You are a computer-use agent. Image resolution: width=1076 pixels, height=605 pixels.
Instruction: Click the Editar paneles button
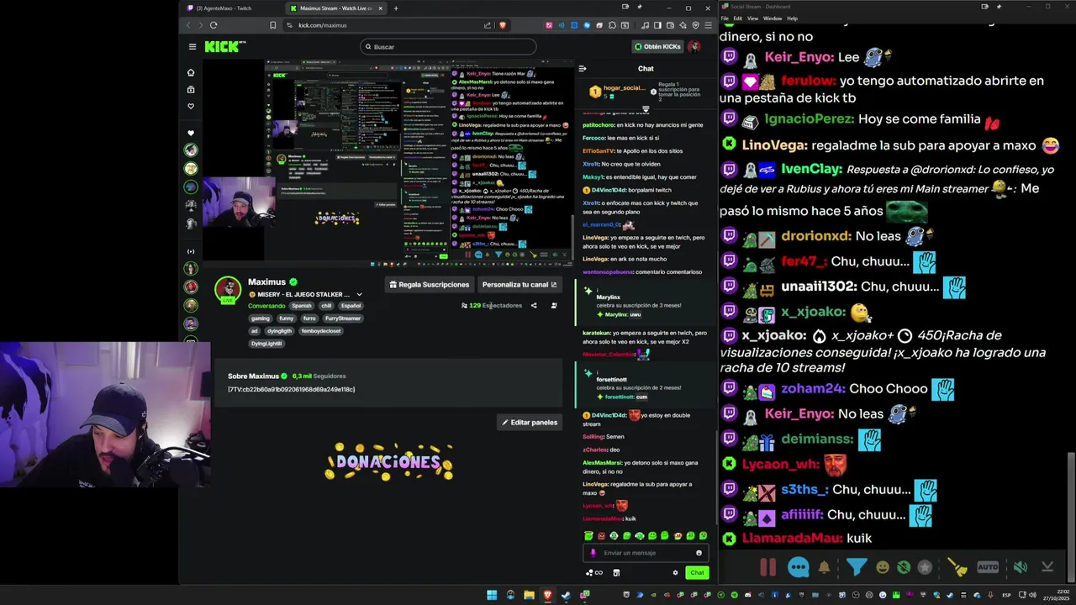530,423
